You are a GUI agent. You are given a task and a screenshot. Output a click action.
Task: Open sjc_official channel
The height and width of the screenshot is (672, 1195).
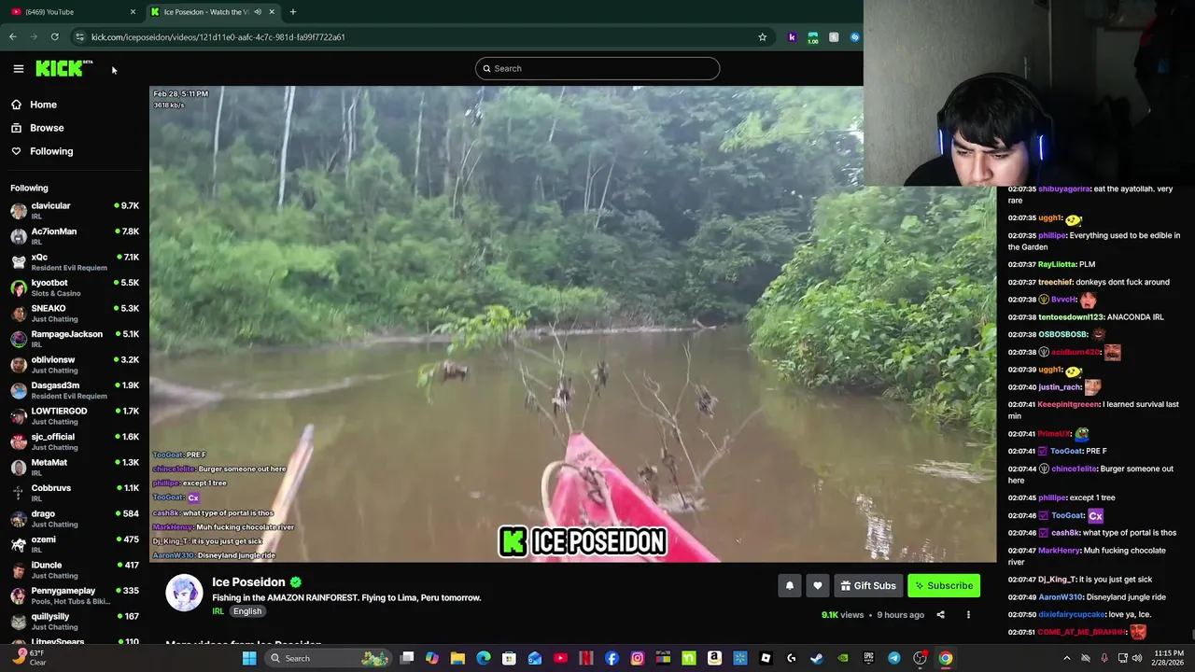(75, 441)
